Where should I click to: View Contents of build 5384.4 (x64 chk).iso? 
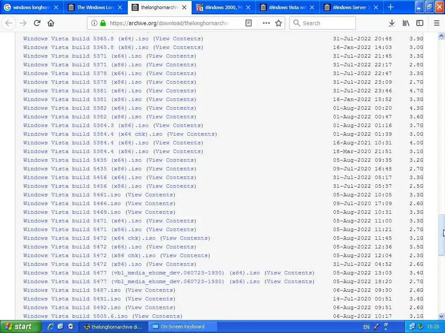192,134
